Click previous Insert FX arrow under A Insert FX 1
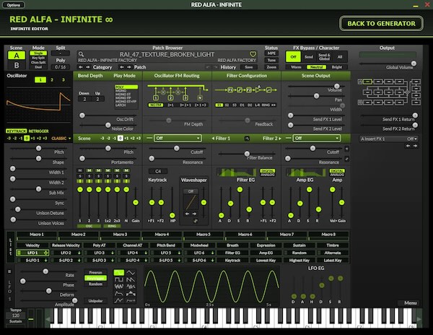Image resolution: width=433 pixels, height=335 pixels. tap(408, 146)
